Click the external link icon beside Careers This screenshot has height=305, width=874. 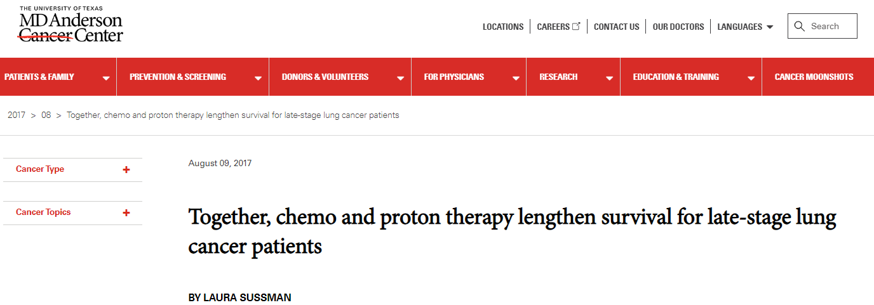click(x=577, y=27)
